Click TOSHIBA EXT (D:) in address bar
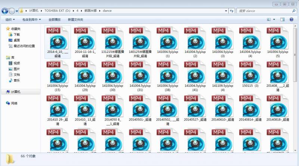 (59, 11)
